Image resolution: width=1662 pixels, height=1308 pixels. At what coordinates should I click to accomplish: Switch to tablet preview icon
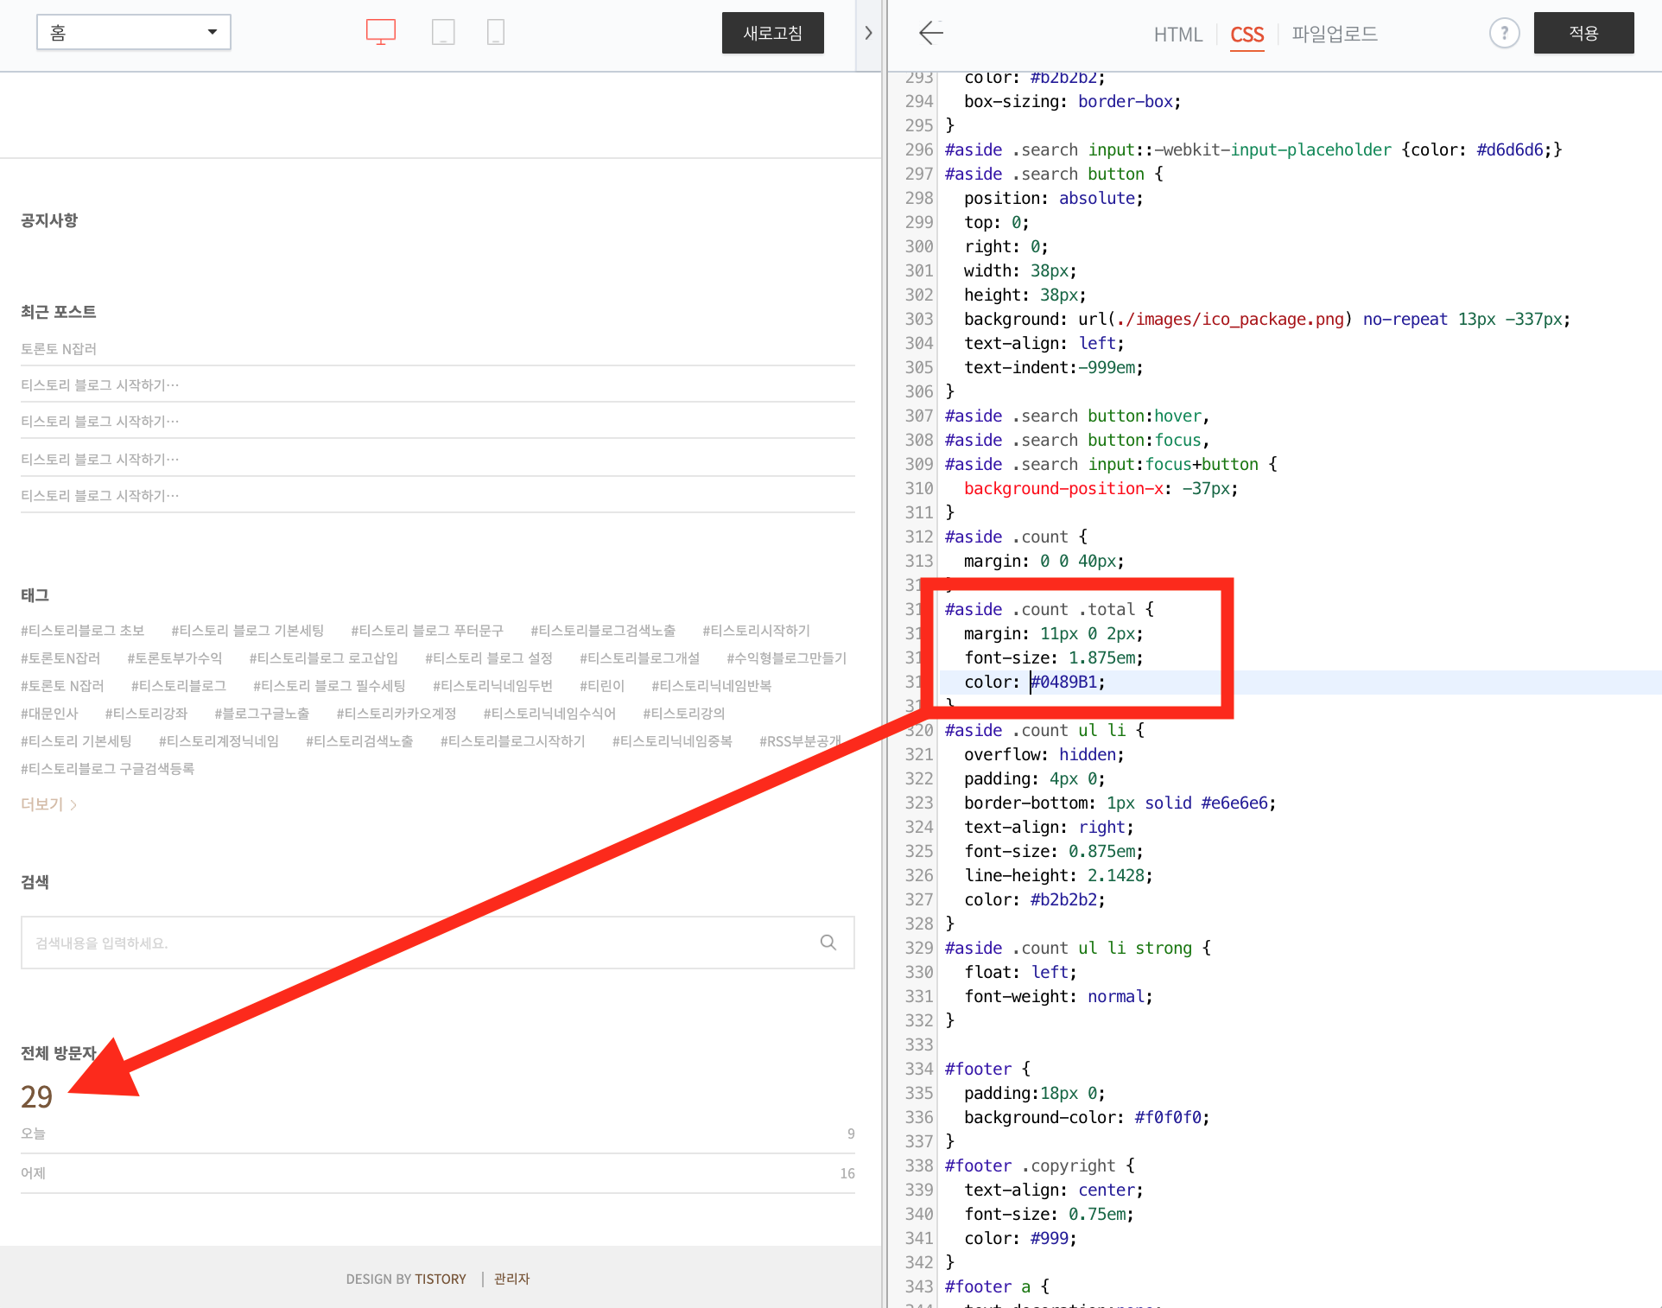coord(443,33)
